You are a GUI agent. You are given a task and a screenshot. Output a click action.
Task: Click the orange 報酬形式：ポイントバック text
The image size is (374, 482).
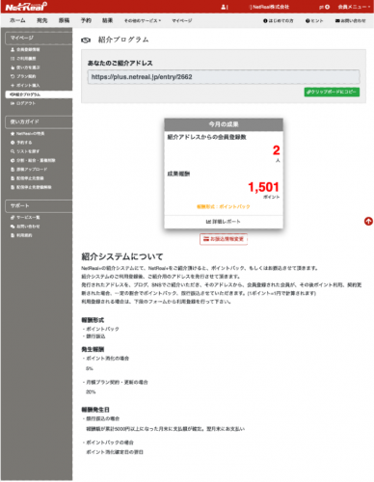click(224, 206)
